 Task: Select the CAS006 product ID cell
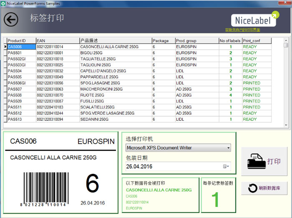pos(21,47)
